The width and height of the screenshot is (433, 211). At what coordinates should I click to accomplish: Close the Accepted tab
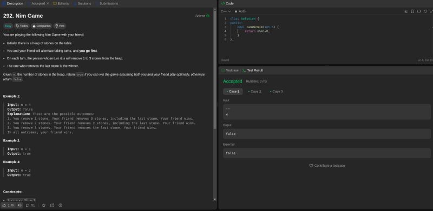(48, 4)
